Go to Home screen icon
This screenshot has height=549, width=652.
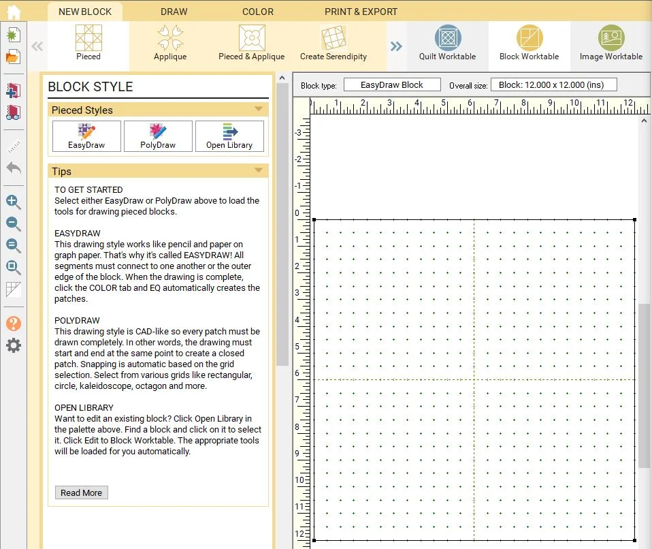click(14, 11)
